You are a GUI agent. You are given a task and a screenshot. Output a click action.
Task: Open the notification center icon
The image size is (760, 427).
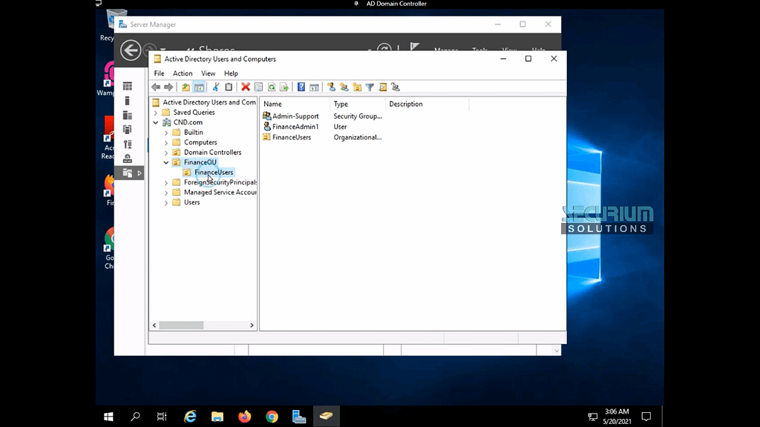coord(646,417)
